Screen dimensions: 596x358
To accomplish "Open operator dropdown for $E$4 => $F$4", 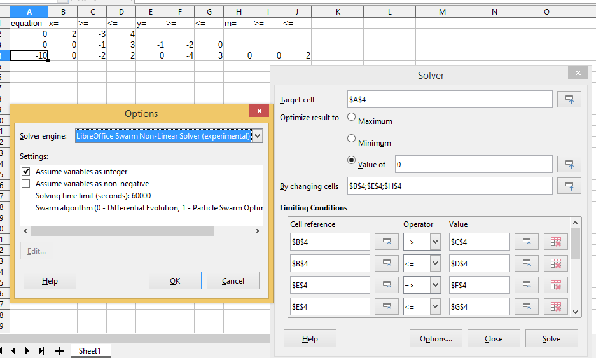I will 435,285.
